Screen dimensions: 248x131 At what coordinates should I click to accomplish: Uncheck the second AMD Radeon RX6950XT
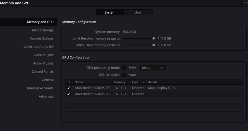69,94
